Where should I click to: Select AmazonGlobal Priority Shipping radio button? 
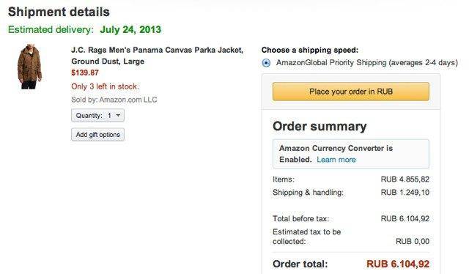[x=266, y=63]
